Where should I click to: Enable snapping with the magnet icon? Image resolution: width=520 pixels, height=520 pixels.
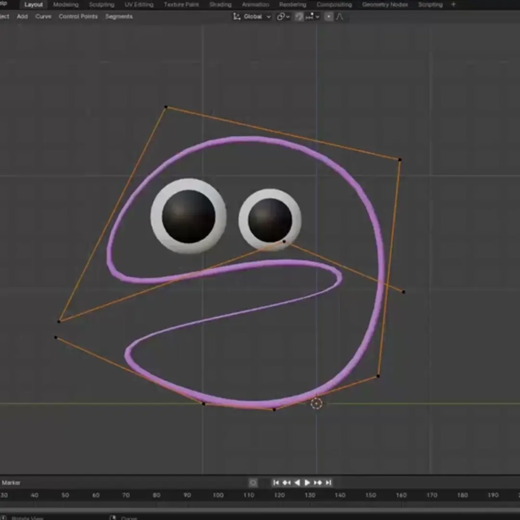click(x=299, y=16)
